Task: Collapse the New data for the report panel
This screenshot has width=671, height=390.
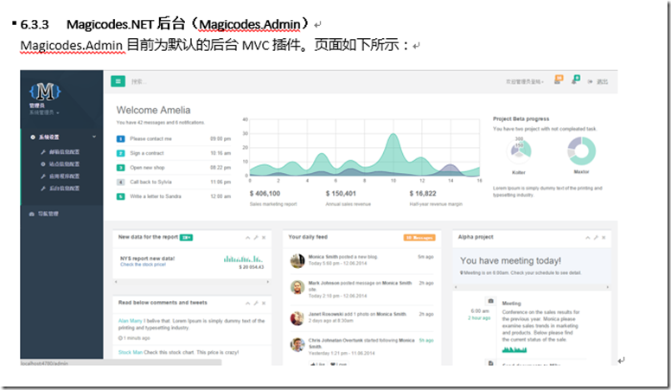Action: click(x=247, y=238)
